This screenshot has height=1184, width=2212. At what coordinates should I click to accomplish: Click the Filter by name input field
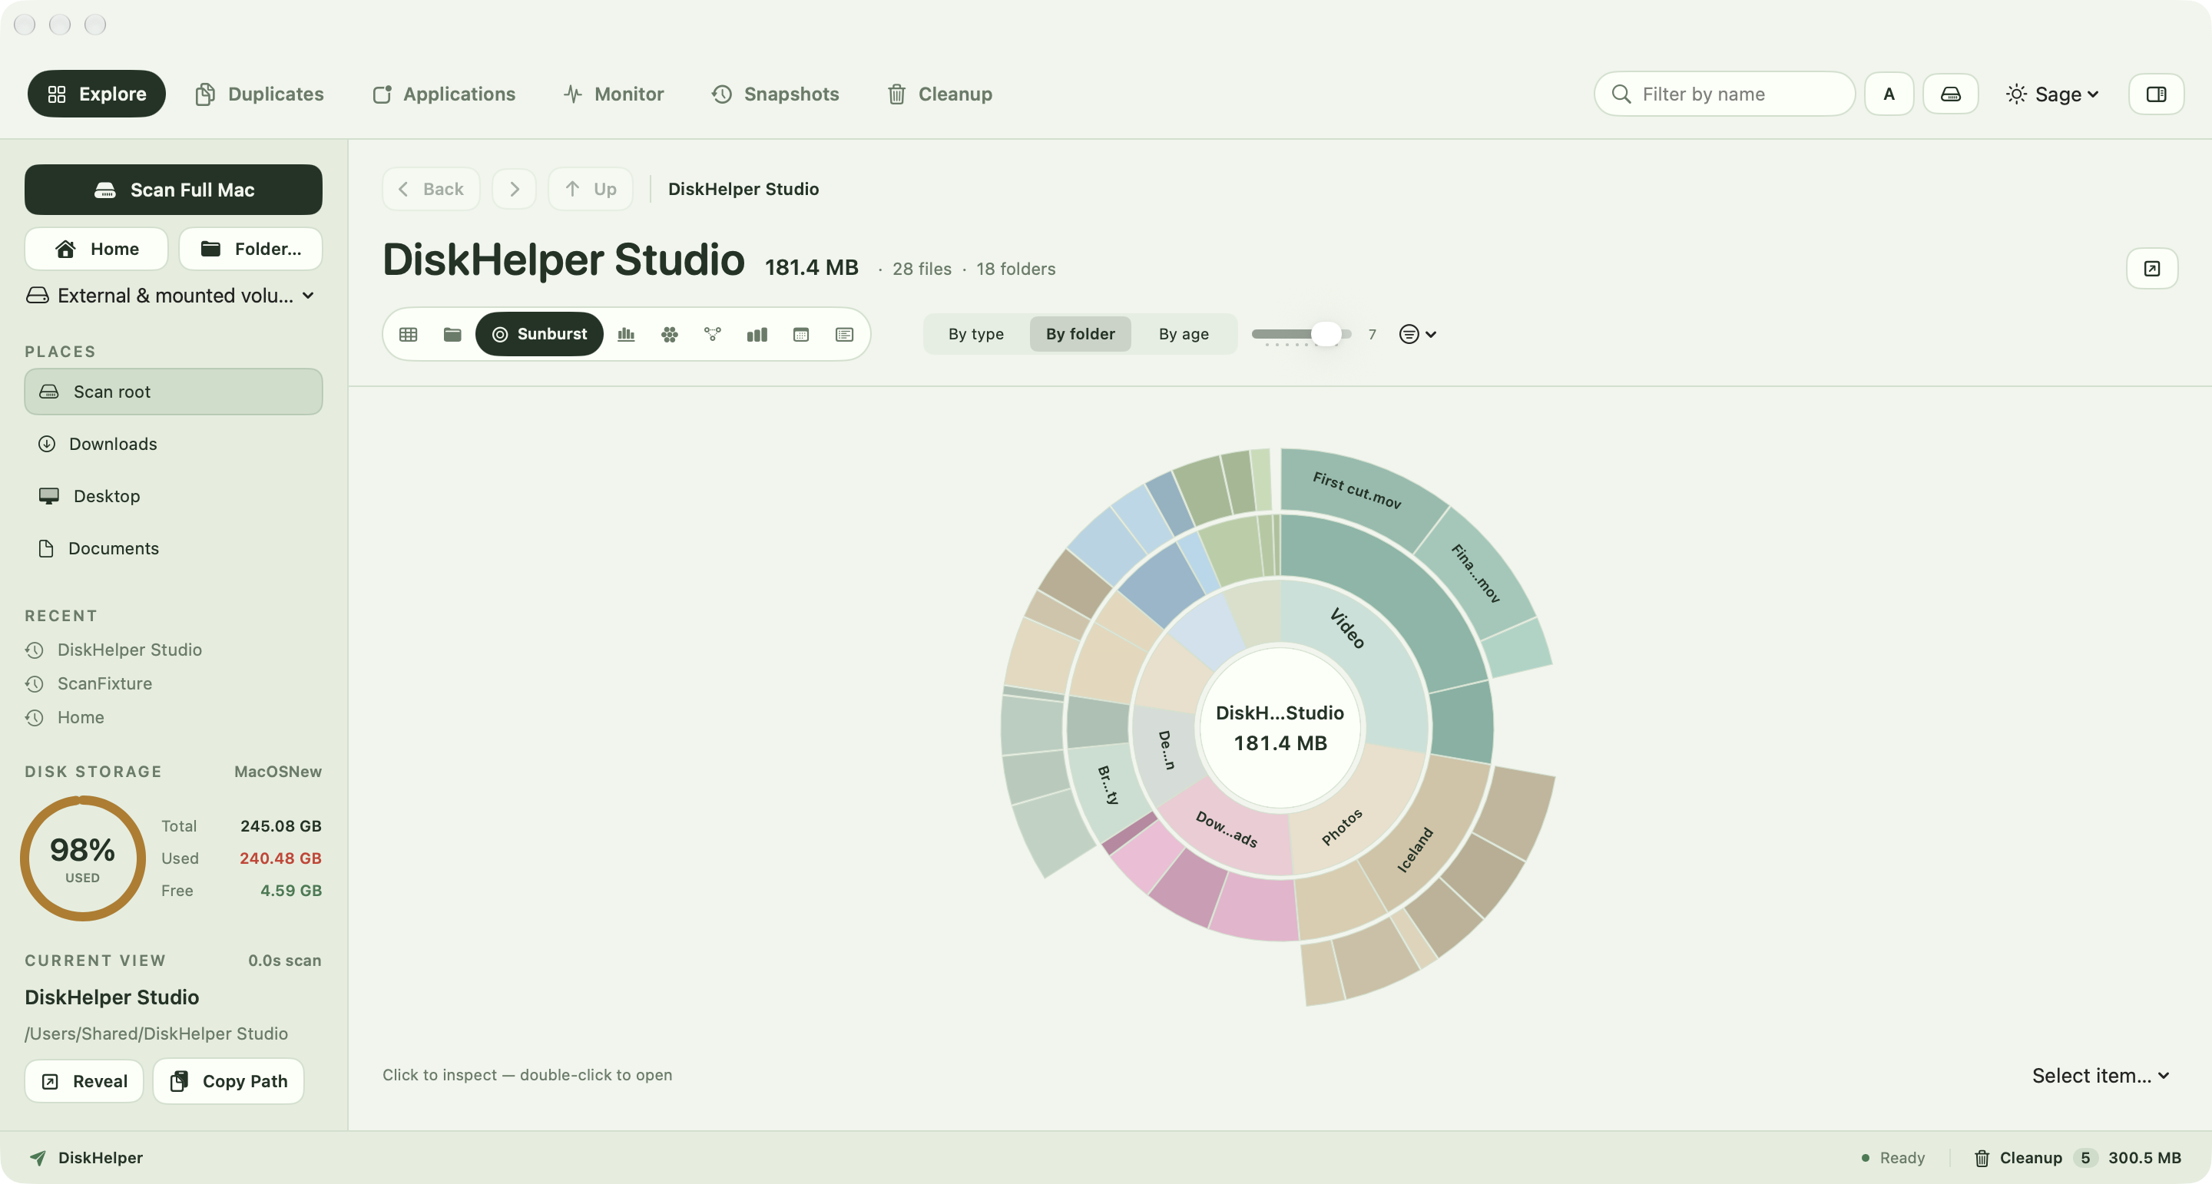(x=1724, y=94)
